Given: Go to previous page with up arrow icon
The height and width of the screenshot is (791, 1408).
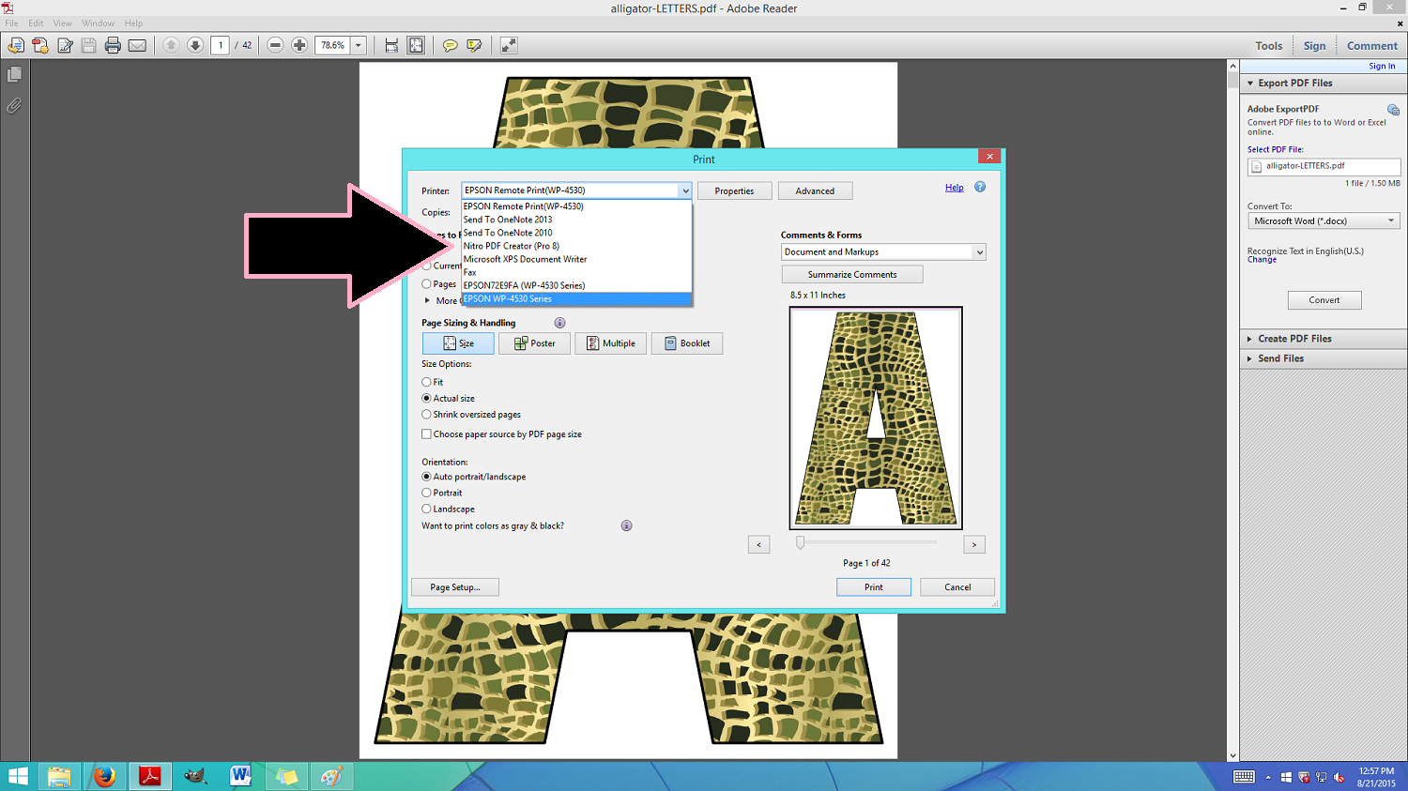Looking at the screenshot, I should (x=171, y=45).
